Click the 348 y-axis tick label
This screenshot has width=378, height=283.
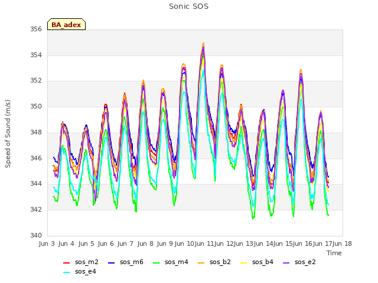[x=36, y=132]
